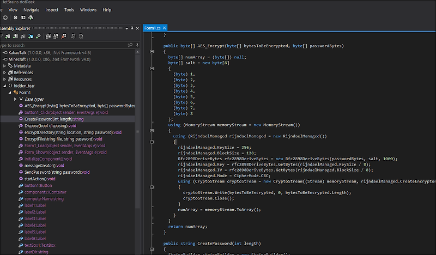Close the Form1.cs tab
436x255 pixels.
(x=165, y=28)
